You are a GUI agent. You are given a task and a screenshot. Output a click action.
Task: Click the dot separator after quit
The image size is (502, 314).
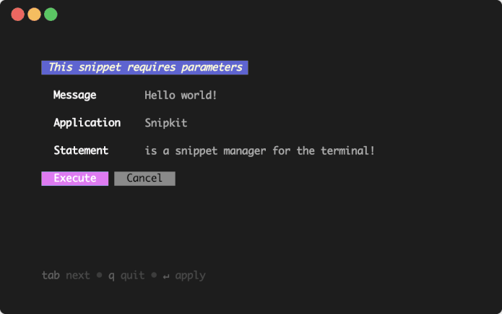pos(154,275)
